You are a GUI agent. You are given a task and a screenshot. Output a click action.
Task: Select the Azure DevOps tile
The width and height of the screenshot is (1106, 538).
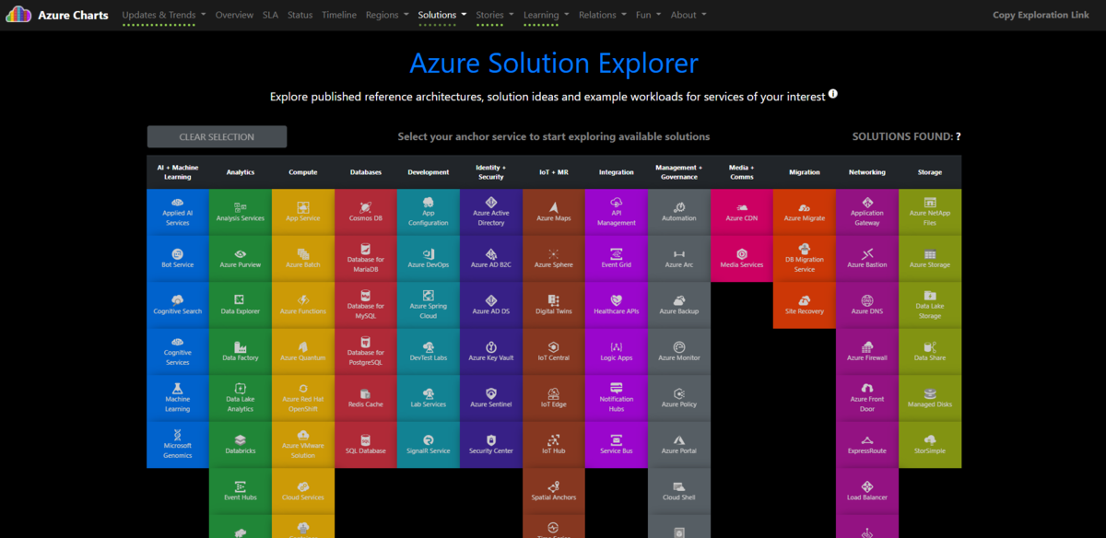429,259
